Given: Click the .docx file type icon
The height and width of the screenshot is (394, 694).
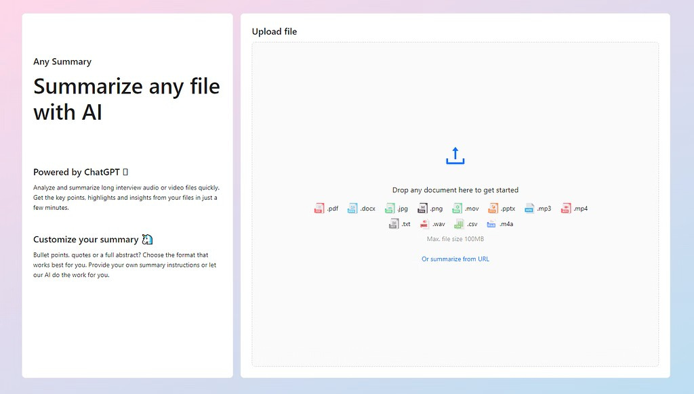Looking at the screenshot, I should point(352,209).
